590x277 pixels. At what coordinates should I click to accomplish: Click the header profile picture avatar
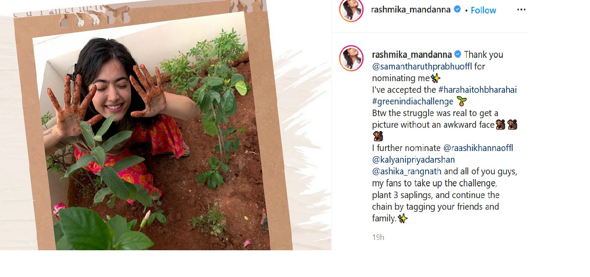351,10
